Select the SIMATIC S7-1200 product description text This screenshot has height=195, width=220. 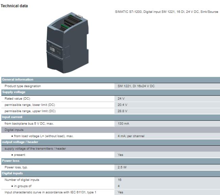tap(167, 12)
